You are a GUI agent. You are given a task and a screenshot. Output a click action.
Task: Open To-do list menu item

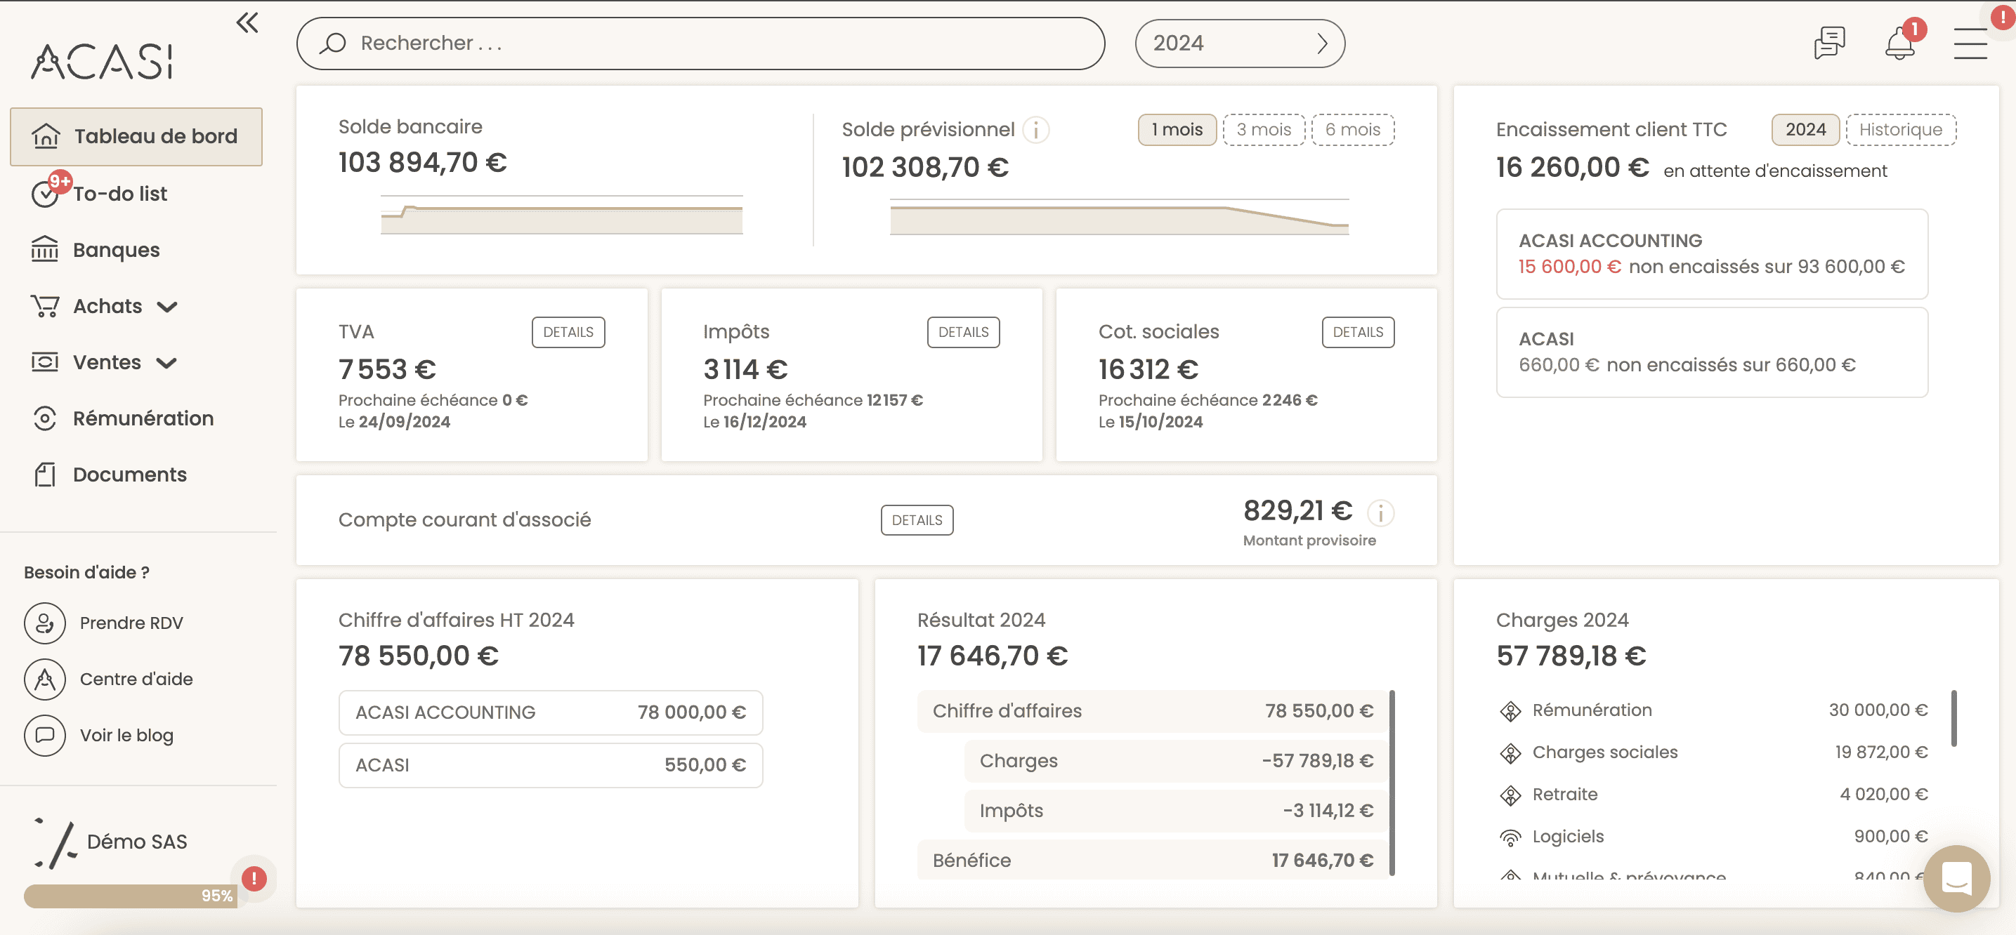119,194
